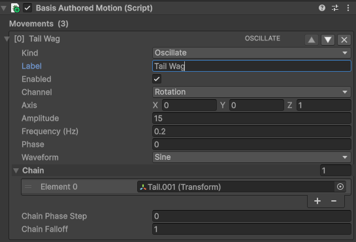
Task: Open the Waveform dropdown showing Sine
Action: pyautogui.click(x=251, y=157)
